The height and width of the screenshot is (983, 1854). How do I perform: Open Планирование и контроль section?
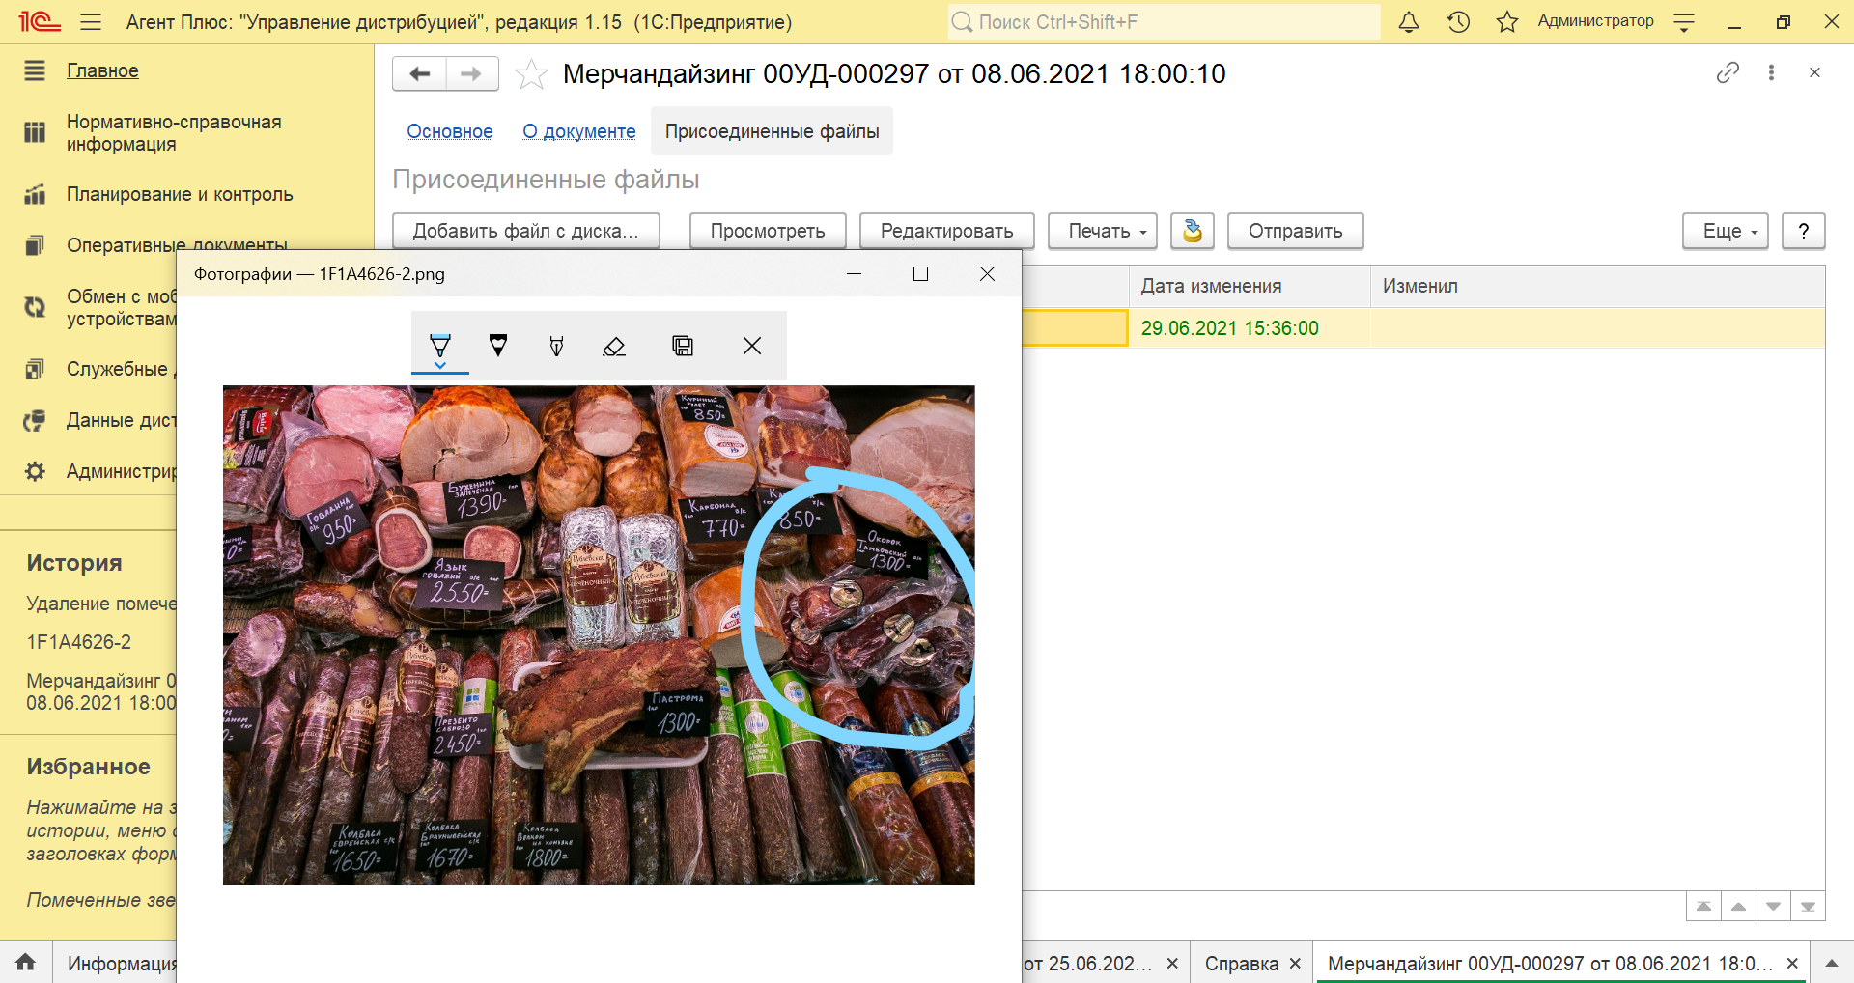click(x=180, y=194)
